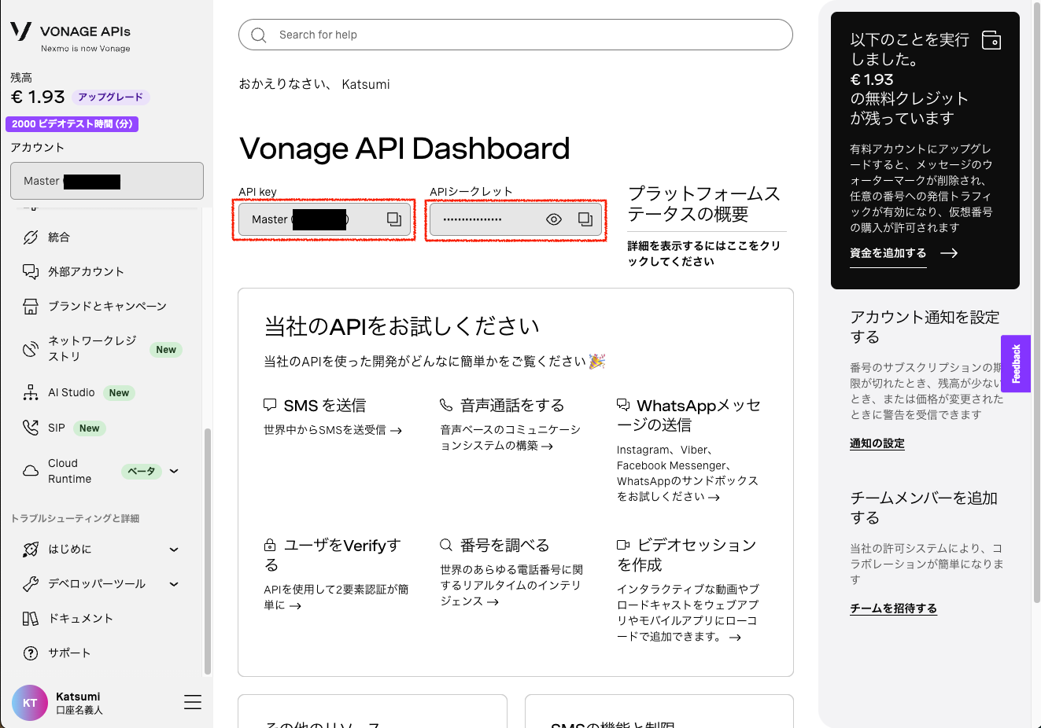Click the 外部アカウント chat icon
This screenshot has height=728, width=1041.
[x=31, y=272]
